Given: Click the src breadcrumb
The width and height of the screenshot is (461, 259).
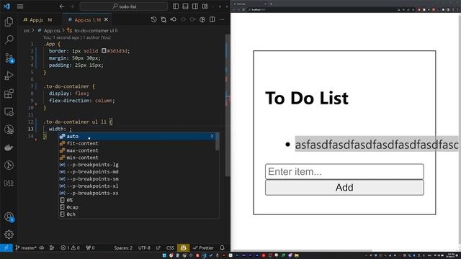Looking at the screenshot, I should click(x=27, y=30).
